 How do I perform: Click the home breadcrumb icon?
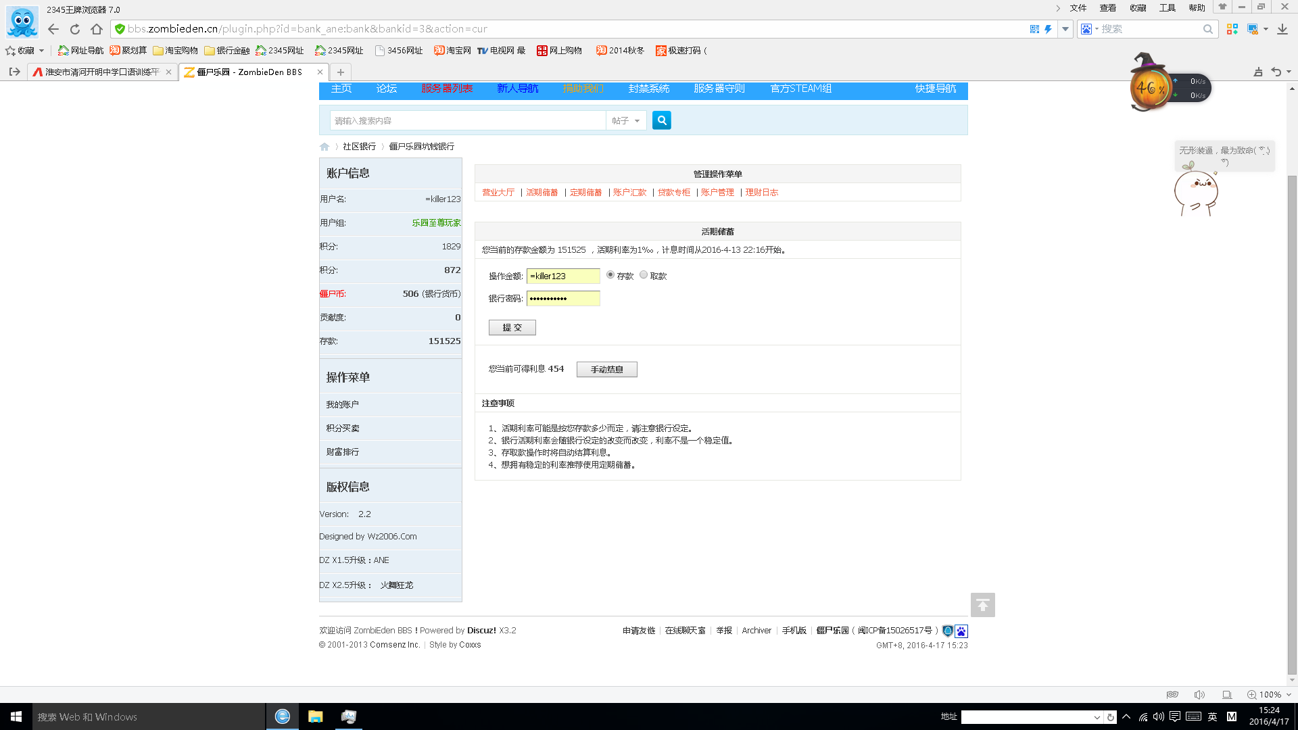324,147
